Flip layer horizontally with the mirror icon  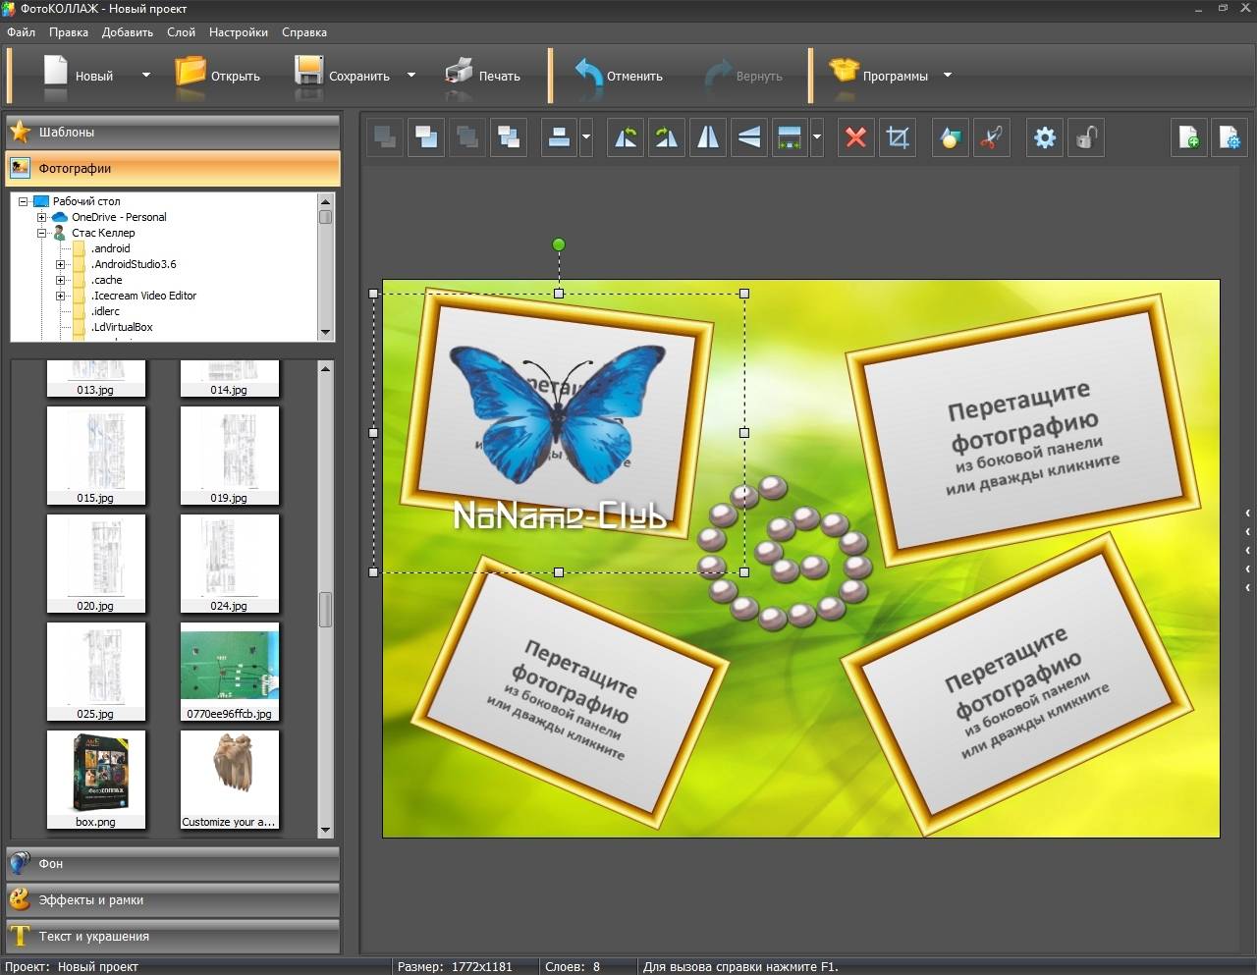point(708,137)
